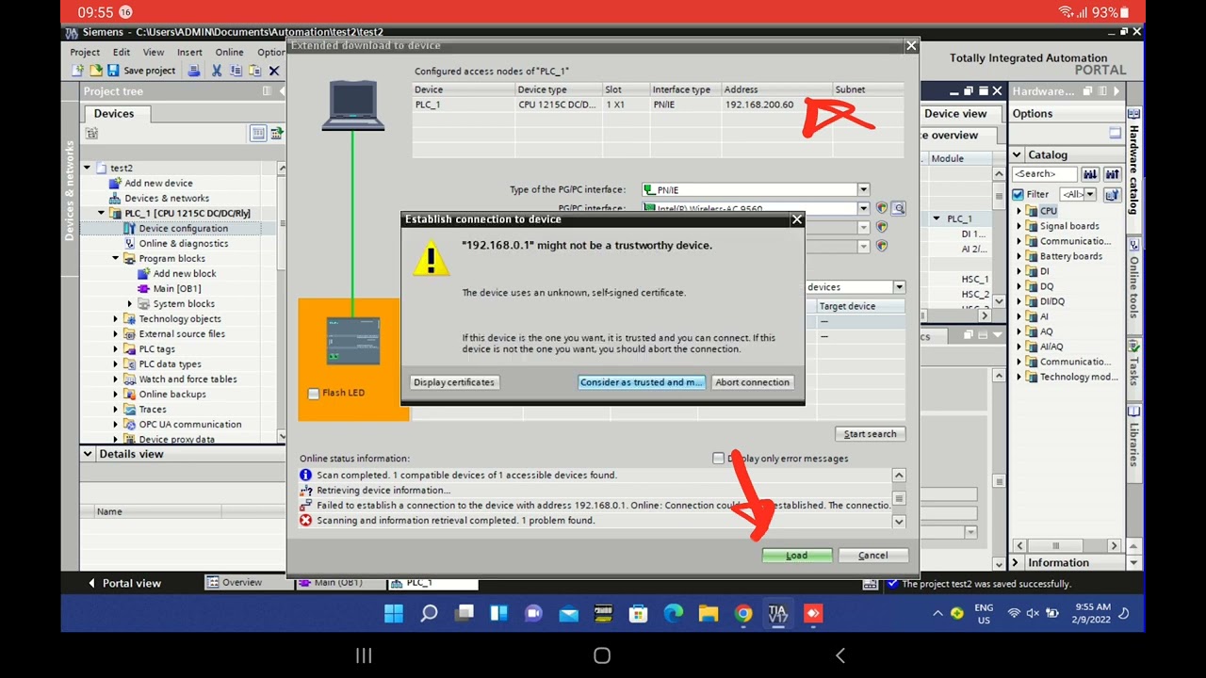Viewport: 1206px width, 678px height.
Task: Toggle the Flash LED checkbox
Action: [x=314, y=394]
